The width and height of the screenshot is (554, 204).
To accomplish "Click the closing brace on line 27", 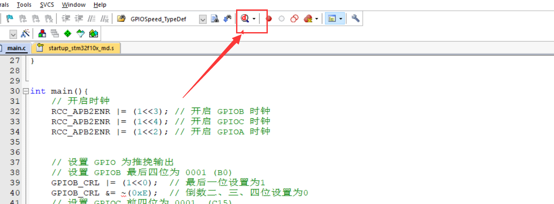I will point(32,60).
